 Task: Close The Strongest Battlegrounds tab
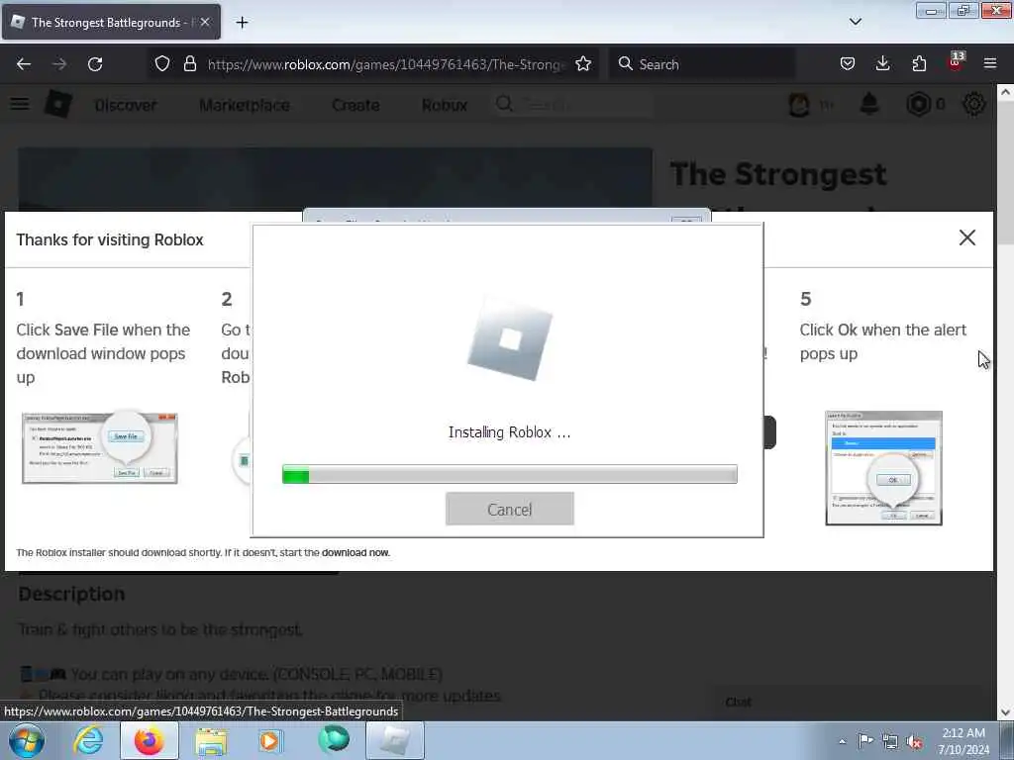coord(205,23)
